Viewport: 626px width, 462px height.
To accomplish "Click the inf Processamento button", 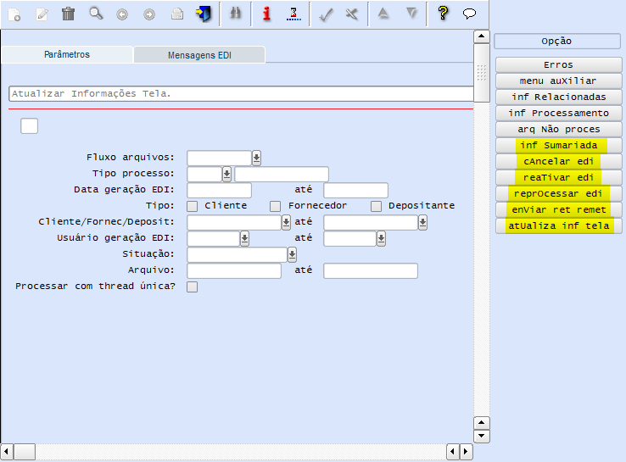I will pyautogui.click(x=558, y=114).
